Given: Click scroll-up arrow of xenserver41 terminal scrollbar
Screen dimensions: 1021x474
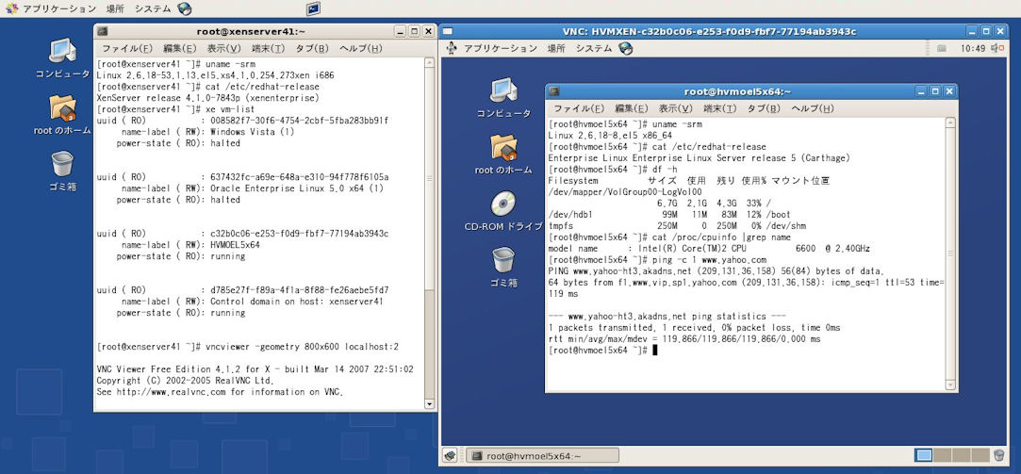Looking at the screenshot, I should 429,63.
